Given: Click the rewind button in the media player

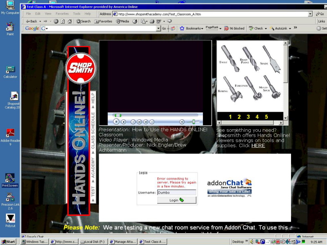Looking at the screenshot, I should [139, 122].
